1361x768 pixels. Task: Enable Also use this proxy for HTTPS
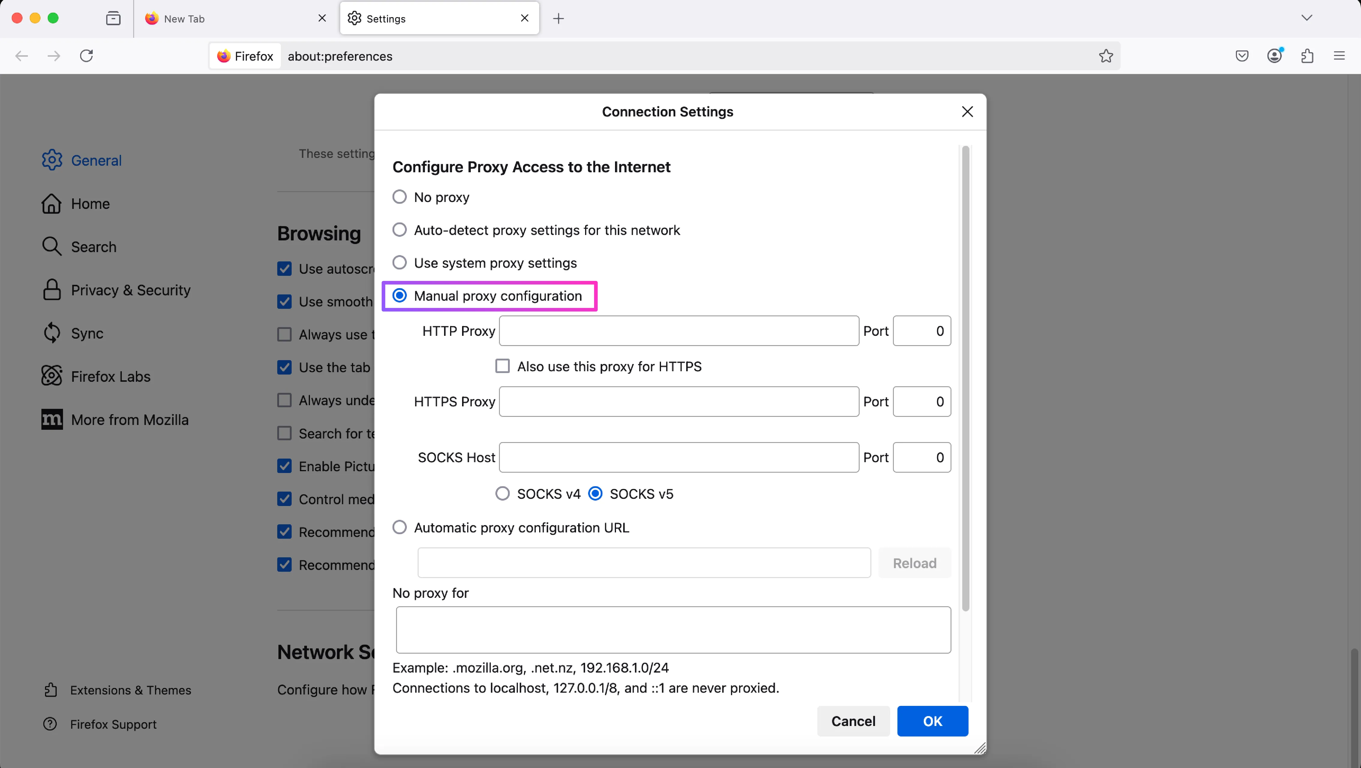coord(503,366)
